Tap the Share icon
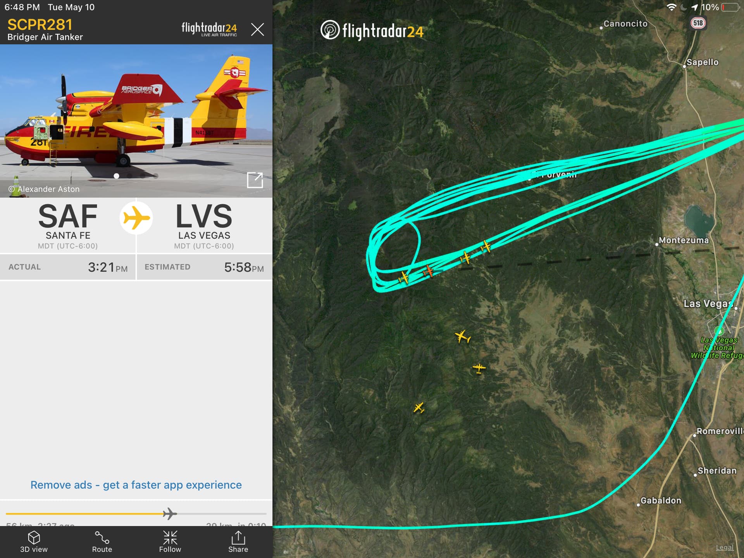 238,541
